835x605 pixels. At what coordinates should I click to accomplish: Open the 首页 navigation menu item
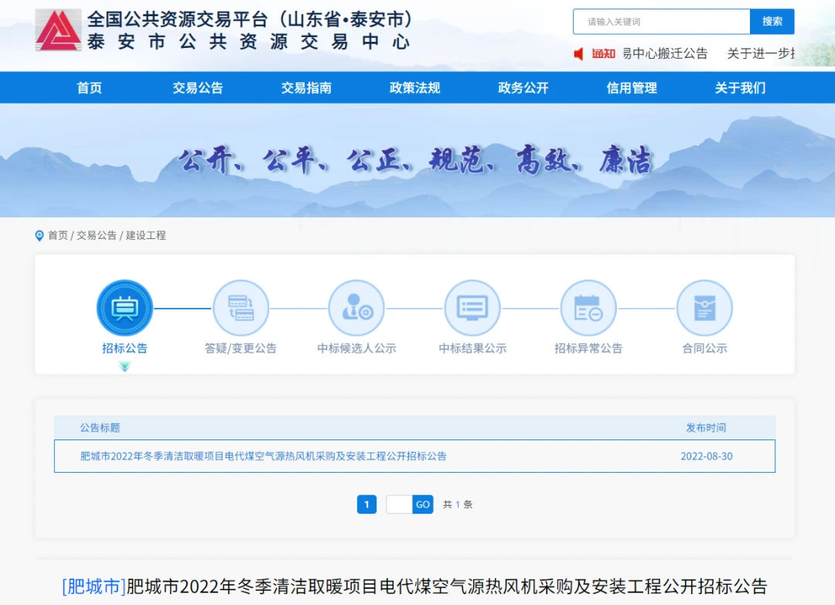tap(90, 87)
